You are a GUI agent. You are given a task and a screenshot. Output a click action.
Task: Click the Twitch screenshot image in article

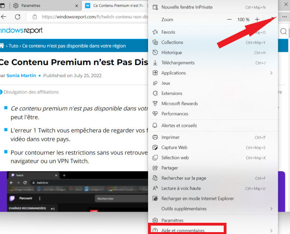coord(74,191)
